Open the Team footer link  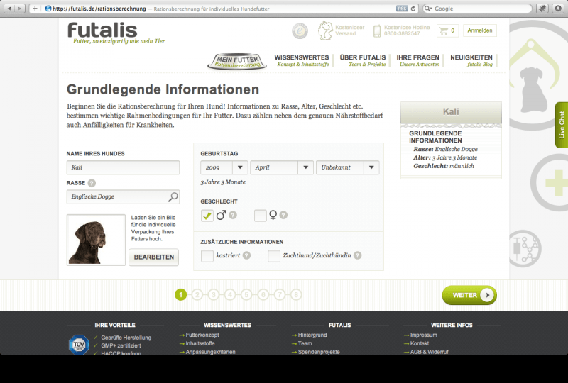(x=305, y=343)
